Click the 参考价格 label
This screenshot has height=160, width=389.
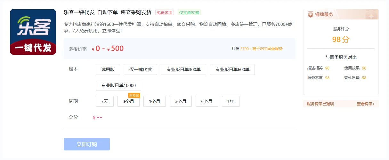click(x=78, y=49)
